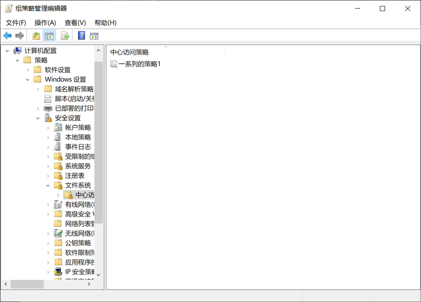
Task: Open the 查看(V) menu
Action: pyautogui.click(x=75, y=23)
